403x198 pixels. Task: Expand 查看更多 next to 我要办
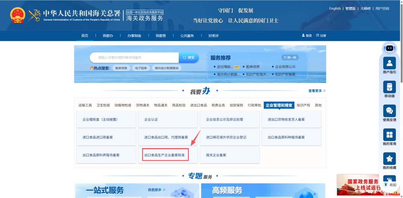[x=317, y=91]
